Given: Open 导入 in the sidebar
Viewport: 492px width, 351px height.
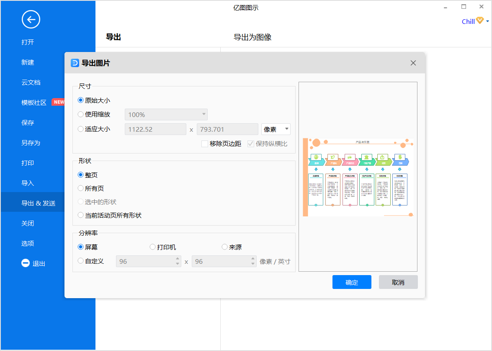Looking at the screenshot, I should pyautogui.click(x=28, y=183).
